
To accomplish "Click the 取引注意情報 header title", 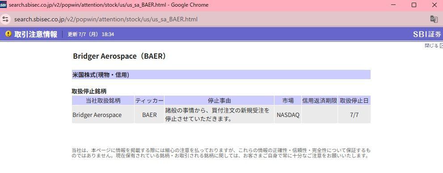I will [x=36, y=34].
